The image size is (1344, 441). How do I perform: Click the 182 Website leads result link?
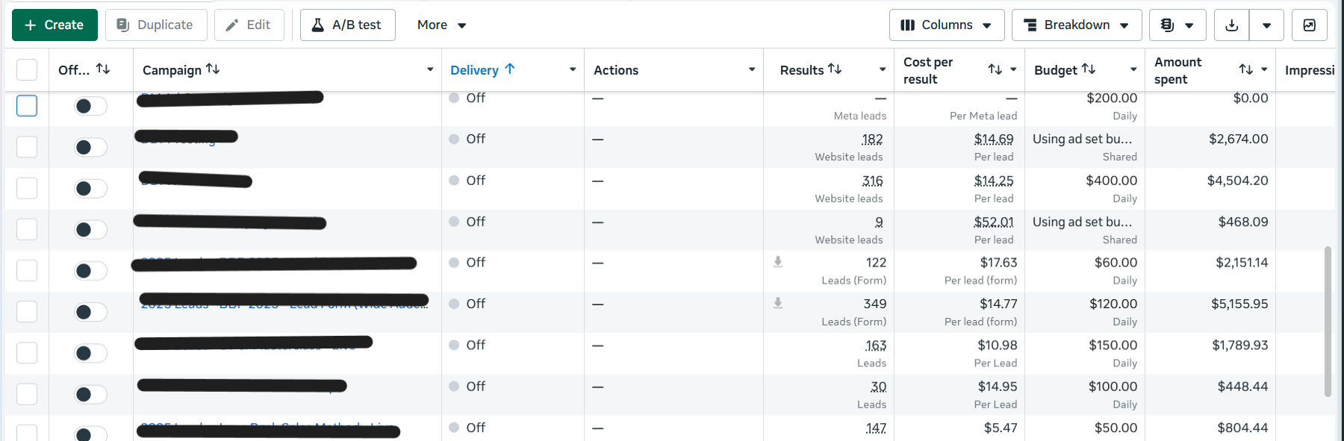[x=872, y=140]
